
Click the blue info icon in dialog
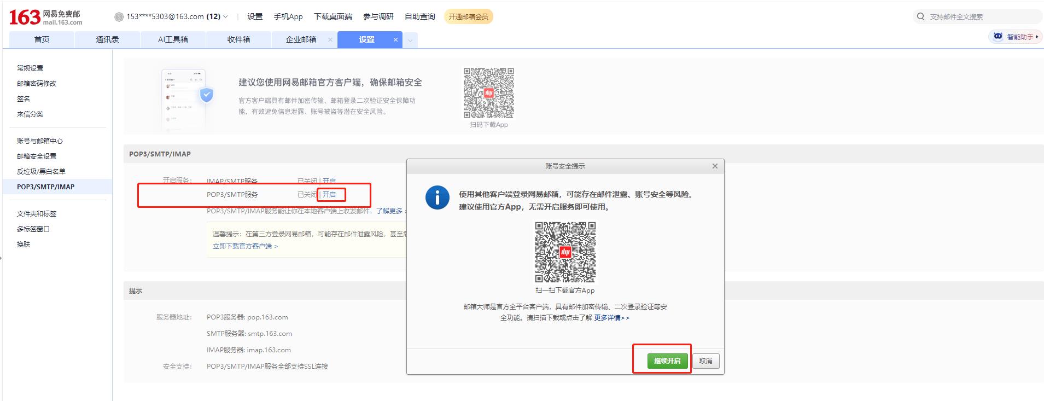437,197
